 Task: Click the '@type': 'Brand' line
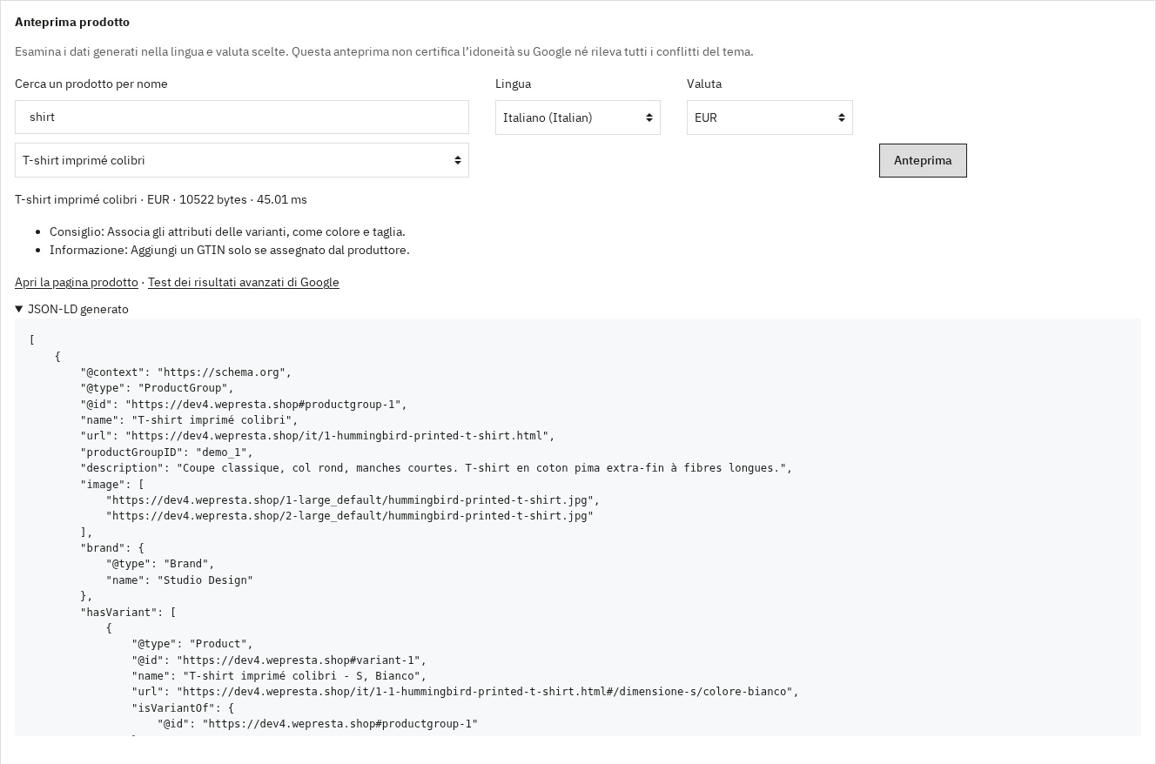point(160,564)
